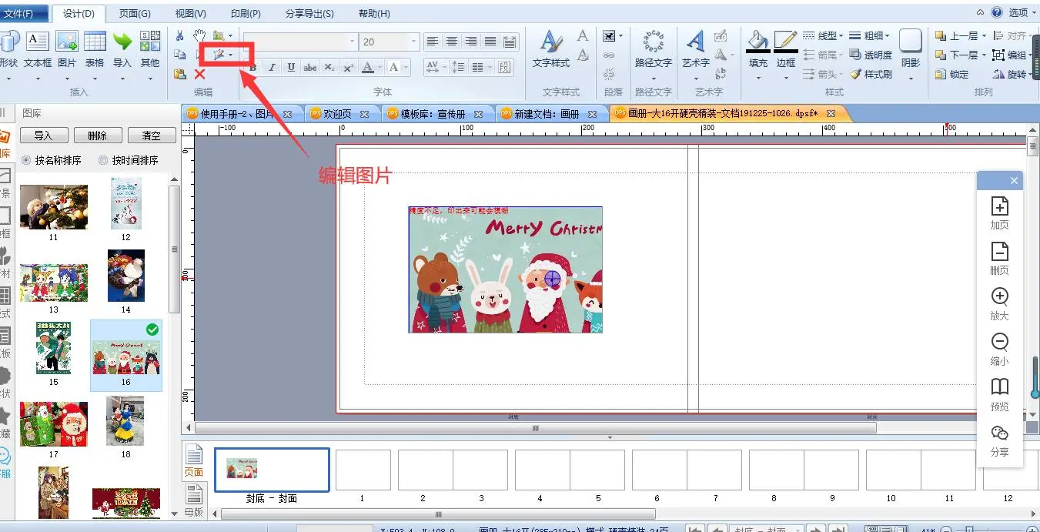Apply underline formatting
The image size is (1040, 532).
(x=291, y=68)
